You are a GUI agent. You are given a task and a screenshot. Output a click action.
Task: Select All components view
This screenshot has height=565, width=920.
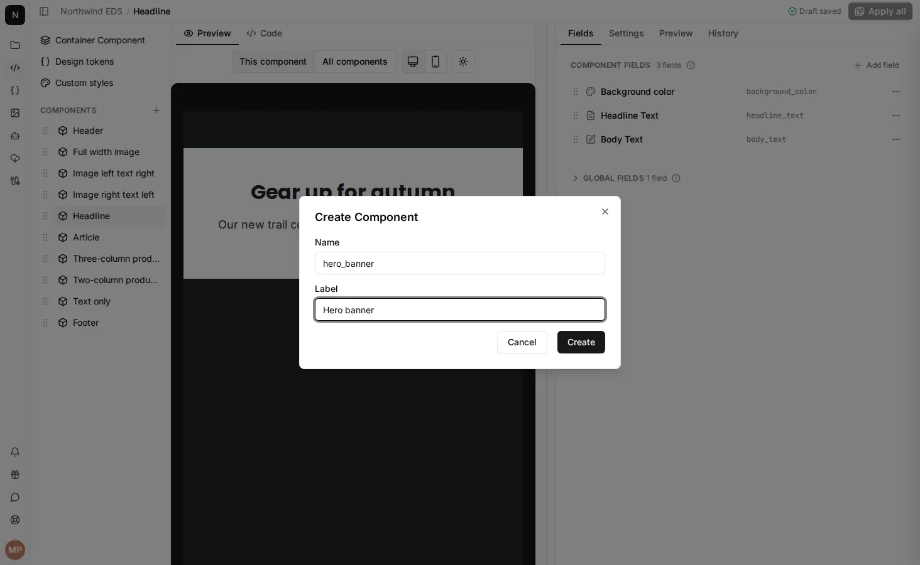(355, 62)
